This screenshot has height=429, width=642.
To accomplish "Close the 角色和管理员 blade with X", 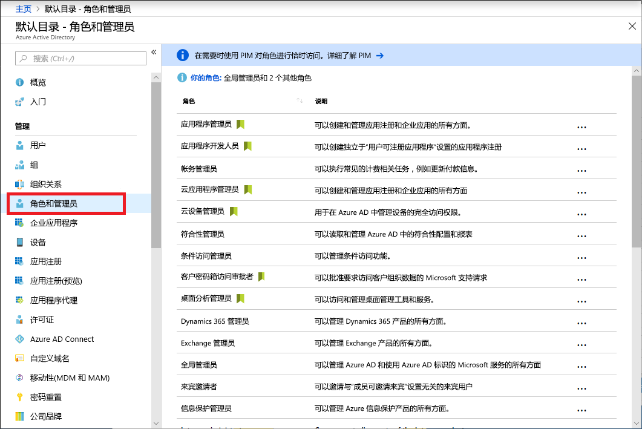I will click(632, 26).
